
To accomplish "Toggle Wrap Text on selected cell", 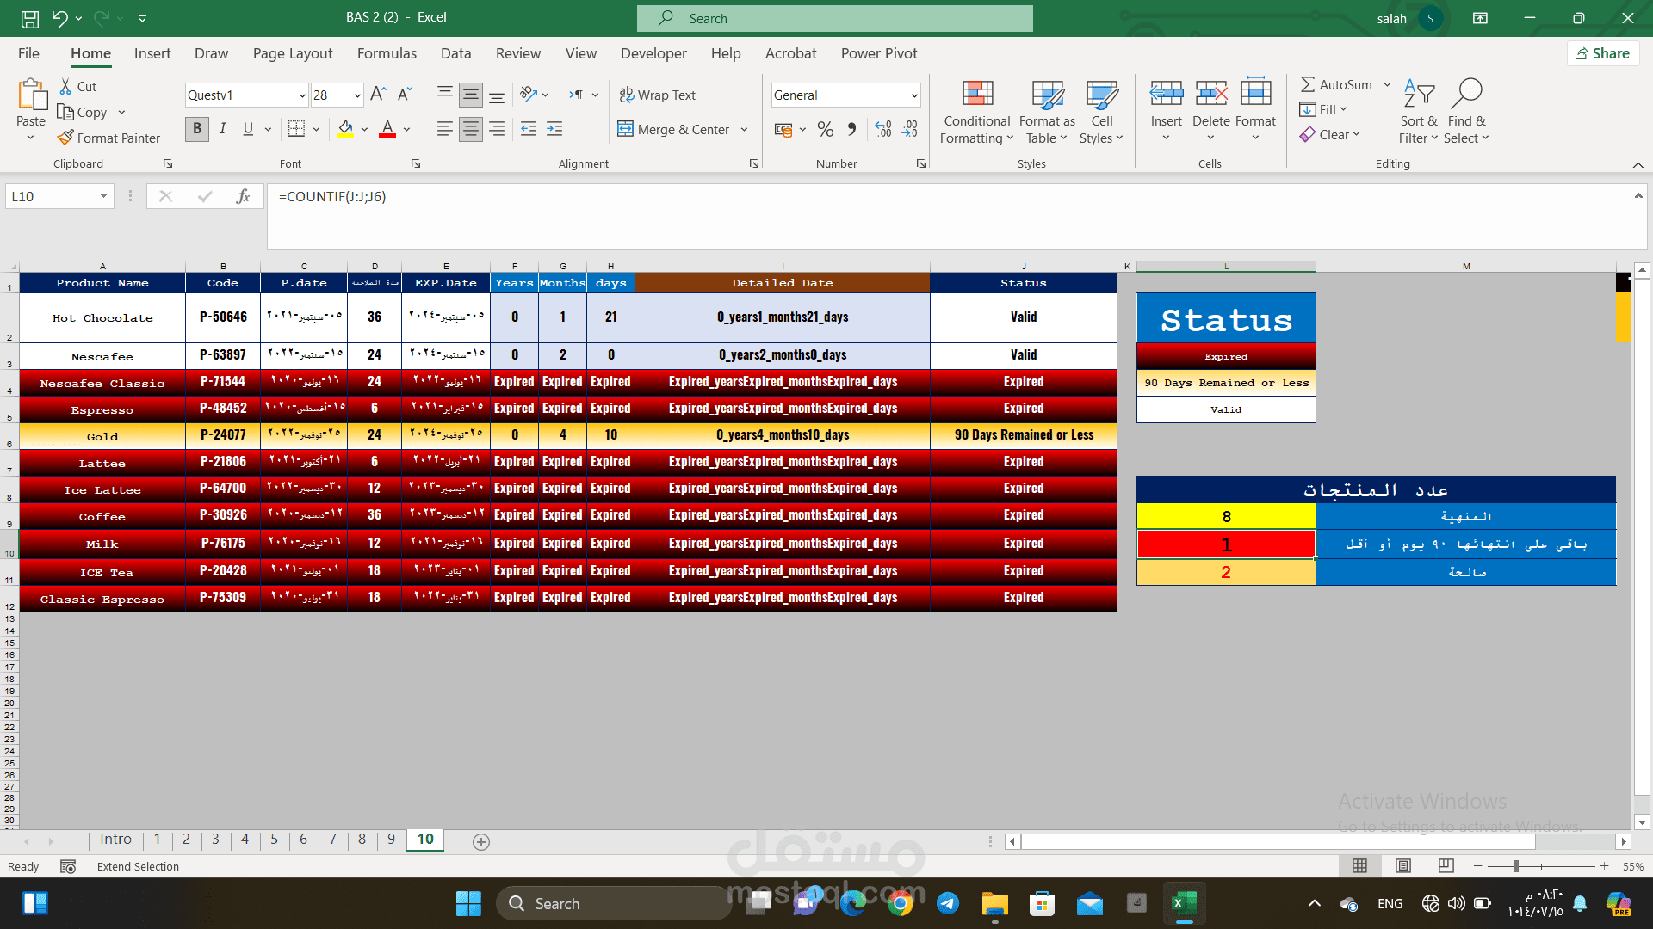I will pos(658,95).
